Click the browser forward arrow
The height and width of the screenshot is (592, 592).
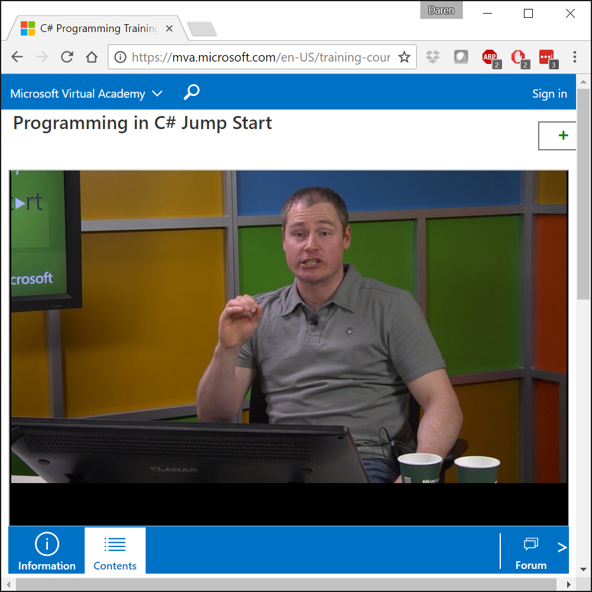click(42, 57)
